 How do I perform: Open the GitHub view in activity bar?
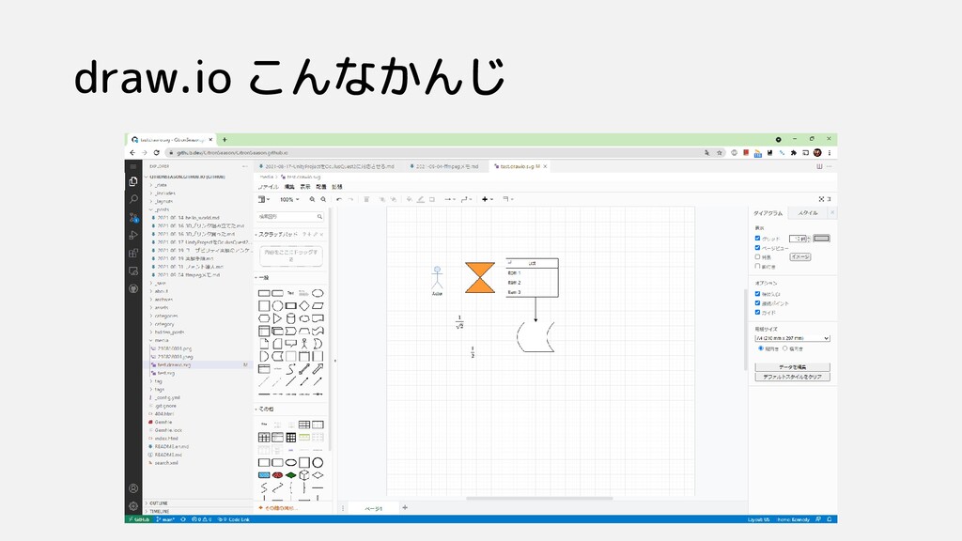pyautogui.click(x=133, y=288)
